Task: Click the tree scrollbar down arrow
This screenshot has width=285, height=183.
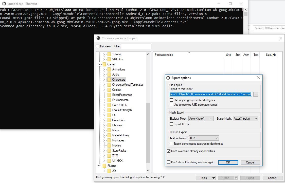Action: click(x=148, y=171)
